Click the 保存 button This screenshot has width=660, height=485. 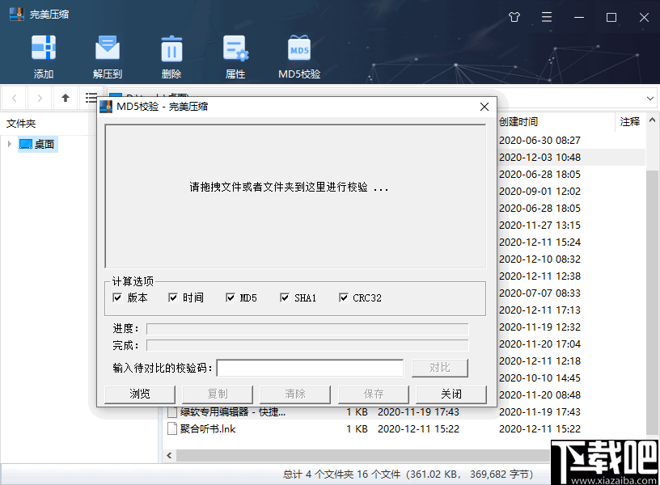[374, 394]
